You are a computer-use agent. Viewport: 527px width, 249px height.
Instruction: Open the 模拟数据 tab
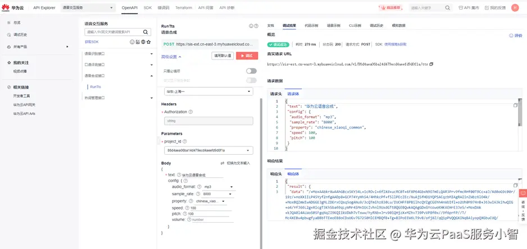pyautogui.click(x=398, y=25)
